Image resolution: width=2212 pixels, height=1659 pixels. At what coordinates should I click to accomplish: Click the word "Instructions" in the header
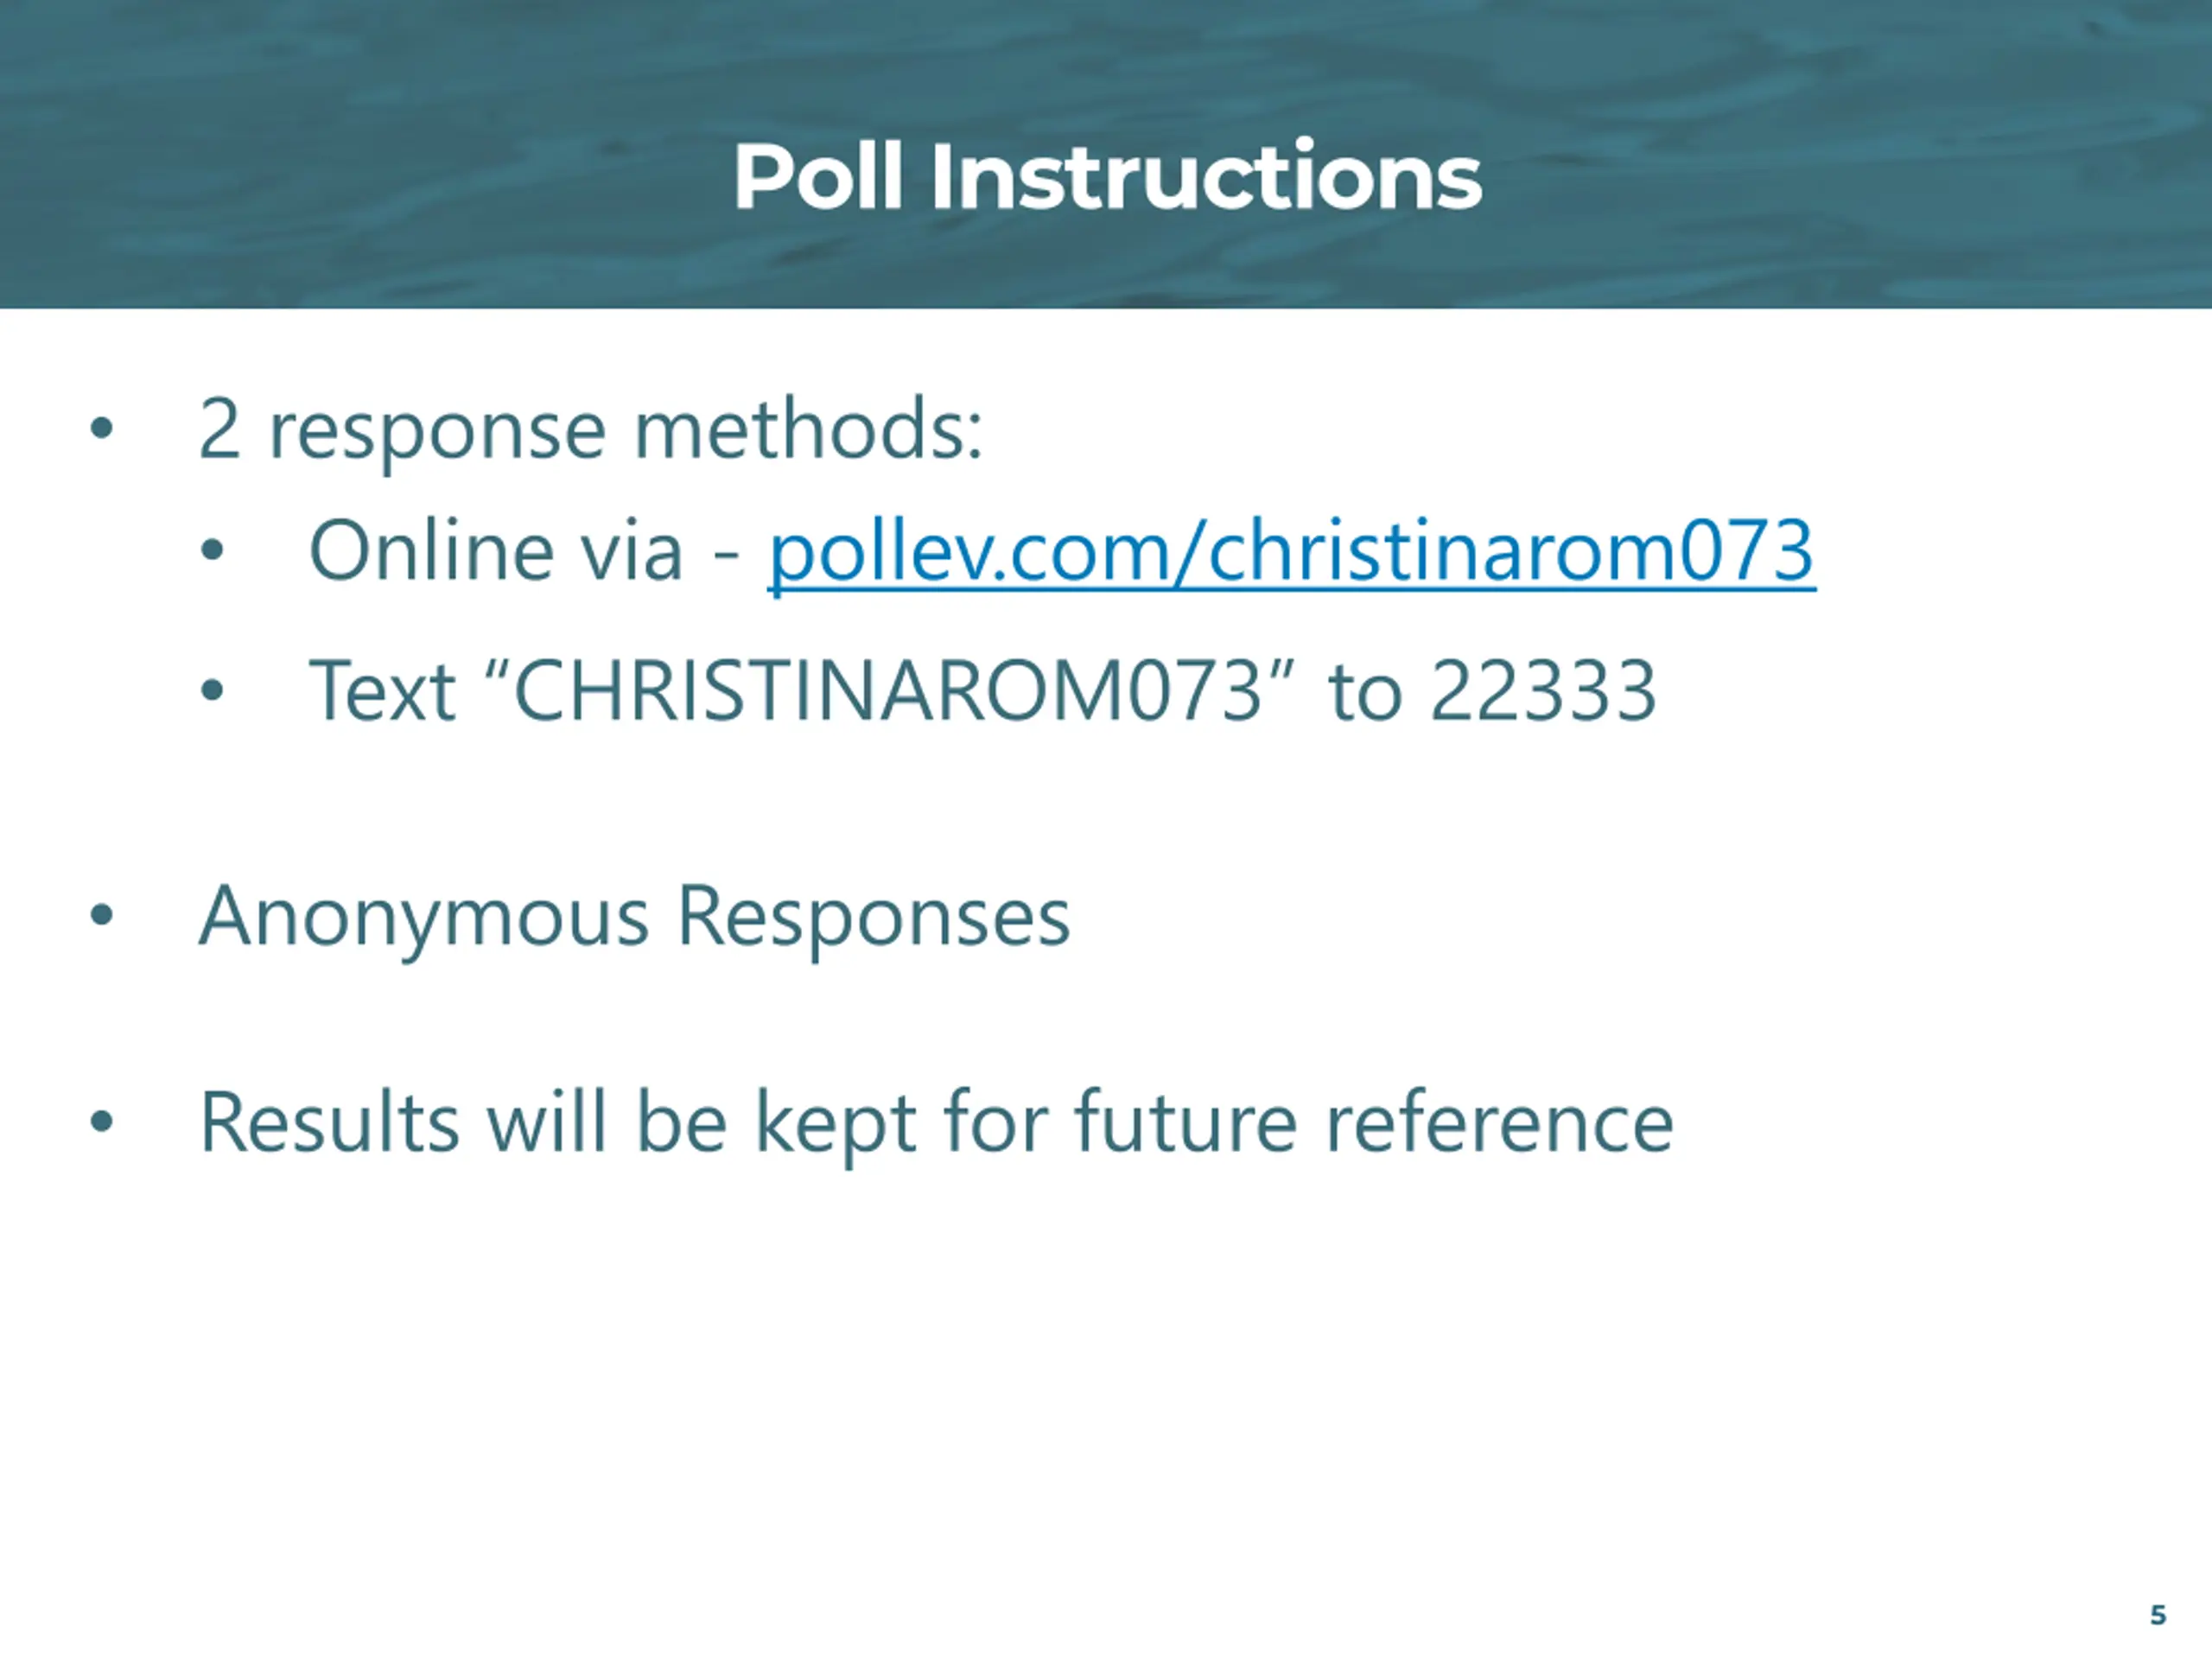1205,177
